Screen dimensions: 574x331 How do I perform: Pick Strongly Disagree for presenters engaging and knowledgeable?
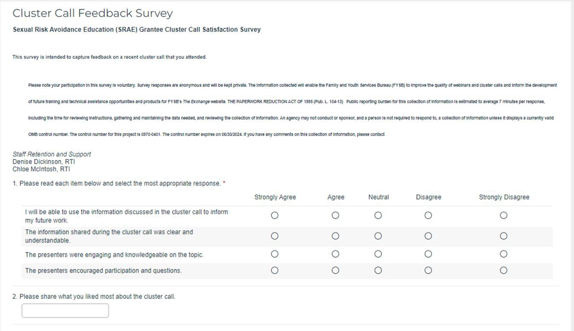coord(503,254)
